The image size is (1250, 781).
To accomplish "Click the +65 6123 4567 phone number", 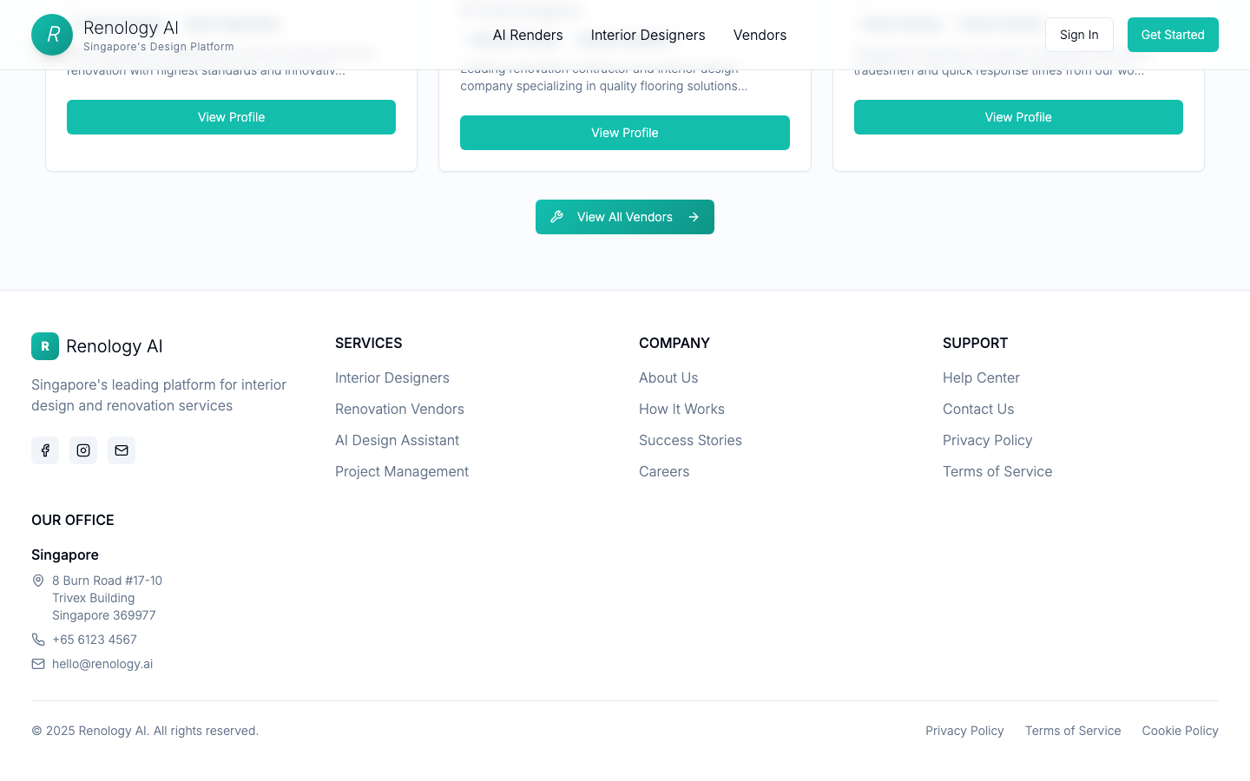I will [95, 640].
